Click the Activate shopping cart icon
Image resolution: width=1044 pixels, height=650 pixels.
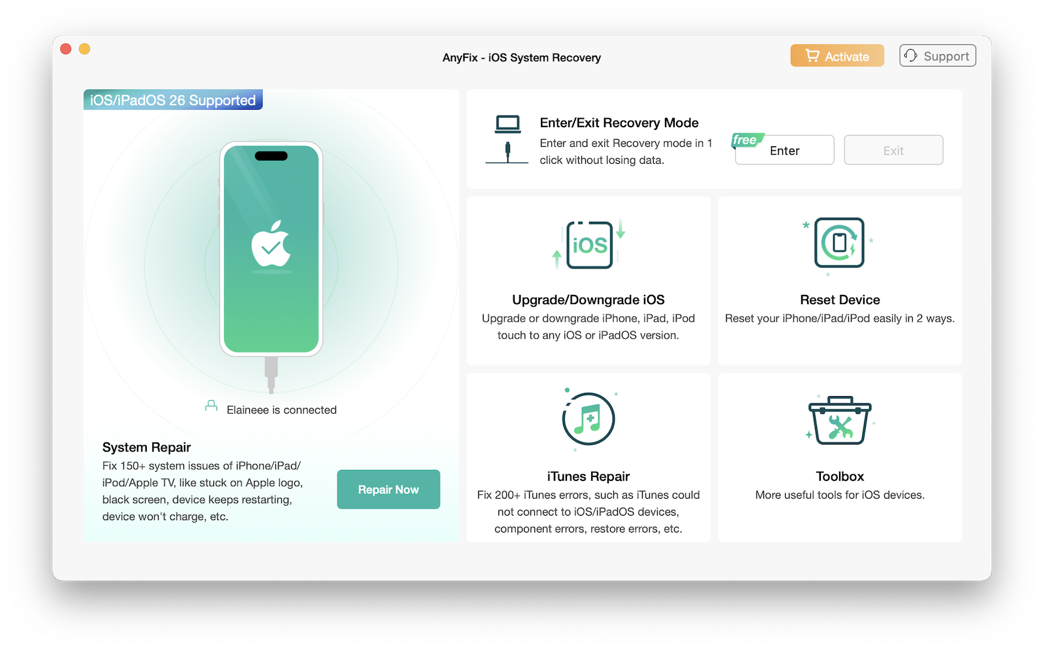coord(812,55)
